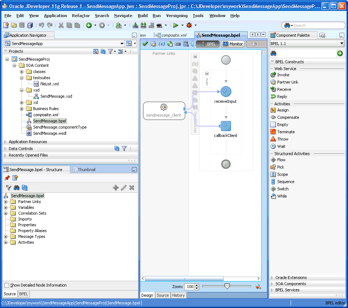Click the Structure pane filter funnel icon
348x308 pixels.
(8, 188)
